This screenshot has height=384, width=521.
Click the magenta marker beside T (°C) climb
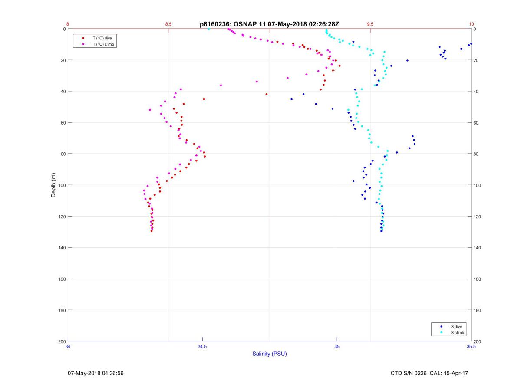pos(83,44)
